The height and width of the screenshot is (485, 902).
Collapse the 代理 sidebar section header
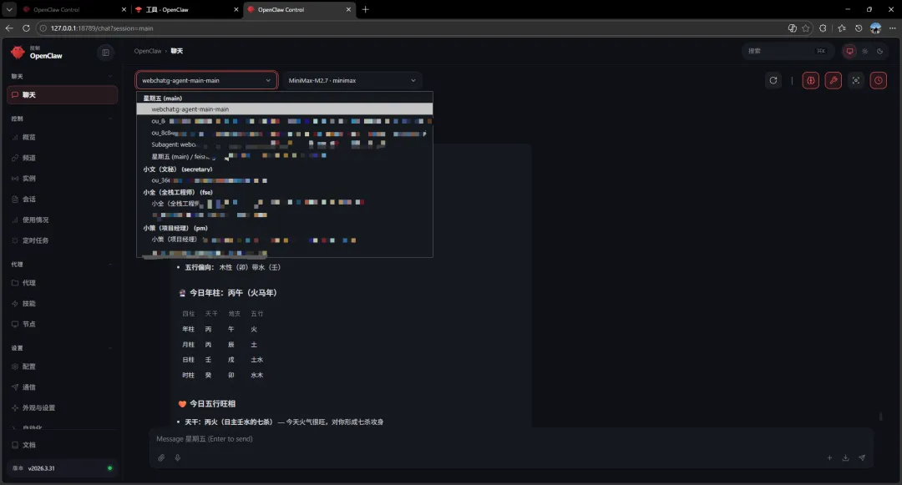click(x=62, y=265)
